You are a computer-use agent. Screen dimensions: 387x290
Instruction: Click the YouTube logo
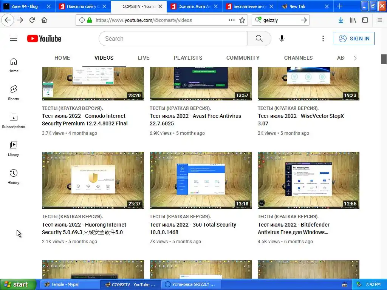pyautogui.click(x=44, y=39)
